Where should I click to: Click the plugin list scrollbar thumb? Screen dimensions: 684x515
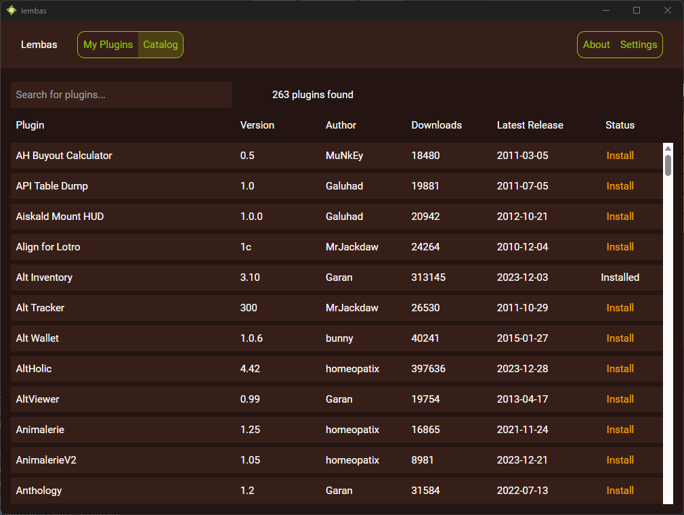[x=668, y=165]
